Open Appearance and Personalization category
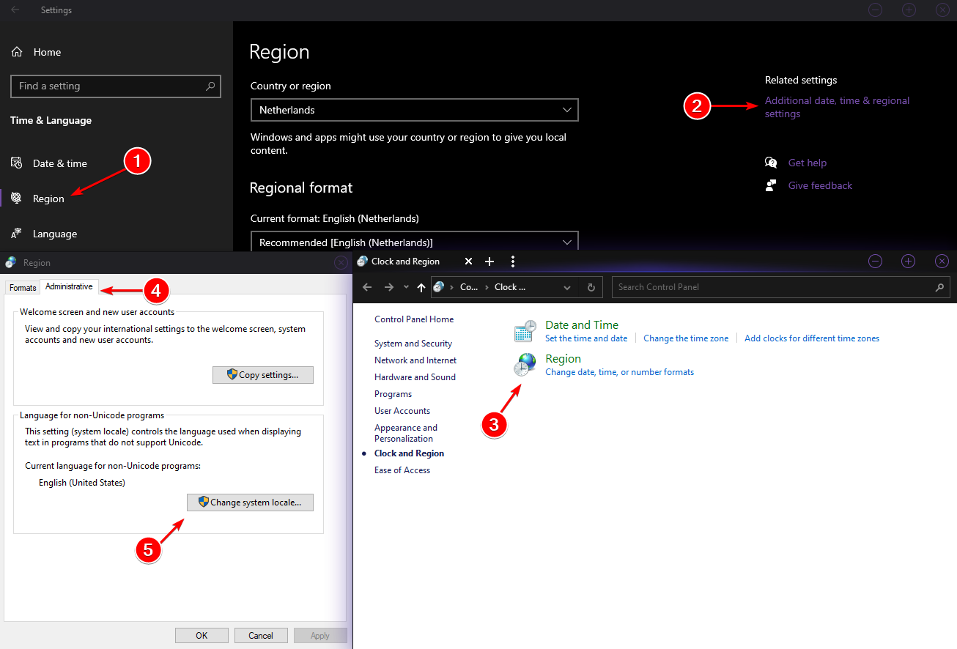Screen dimensions: 957x649 click(406, 433)
